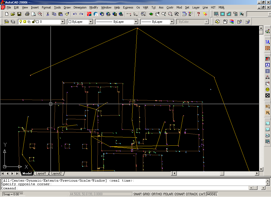Viewport: 271px width, 197px height.
Task: Click the coordinates display in the status bar
Action: click(101, 194)
